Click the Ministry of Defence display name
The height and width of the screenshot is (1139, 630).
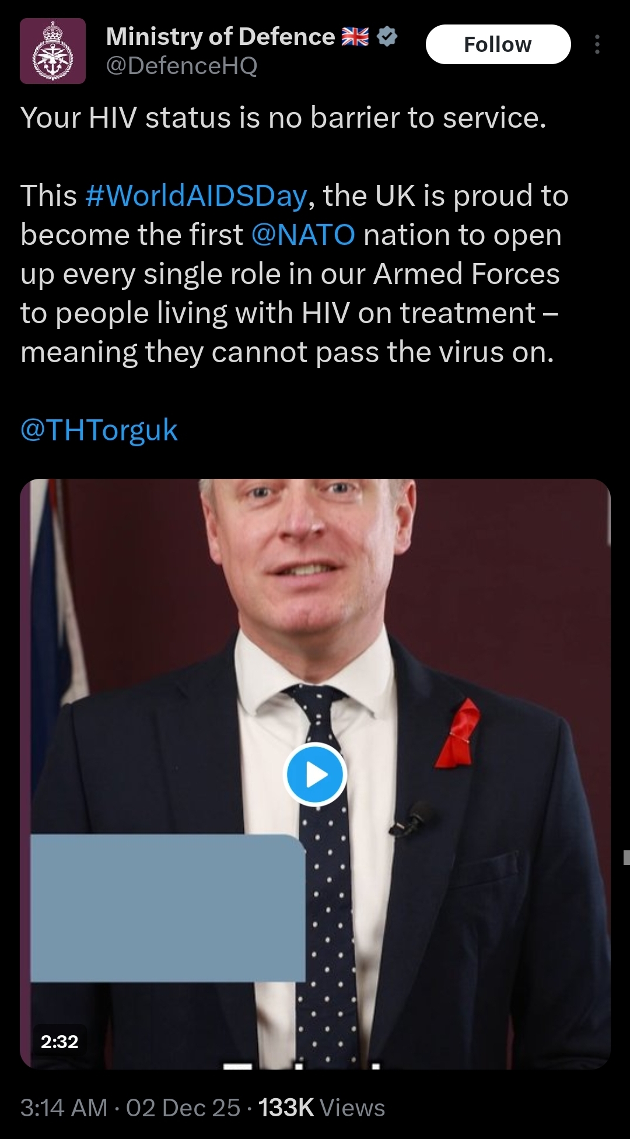(220, 37)
